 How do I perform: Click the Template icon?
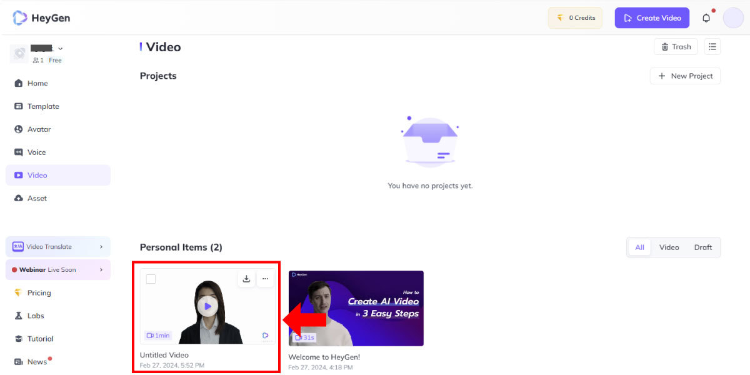[18, 106]
